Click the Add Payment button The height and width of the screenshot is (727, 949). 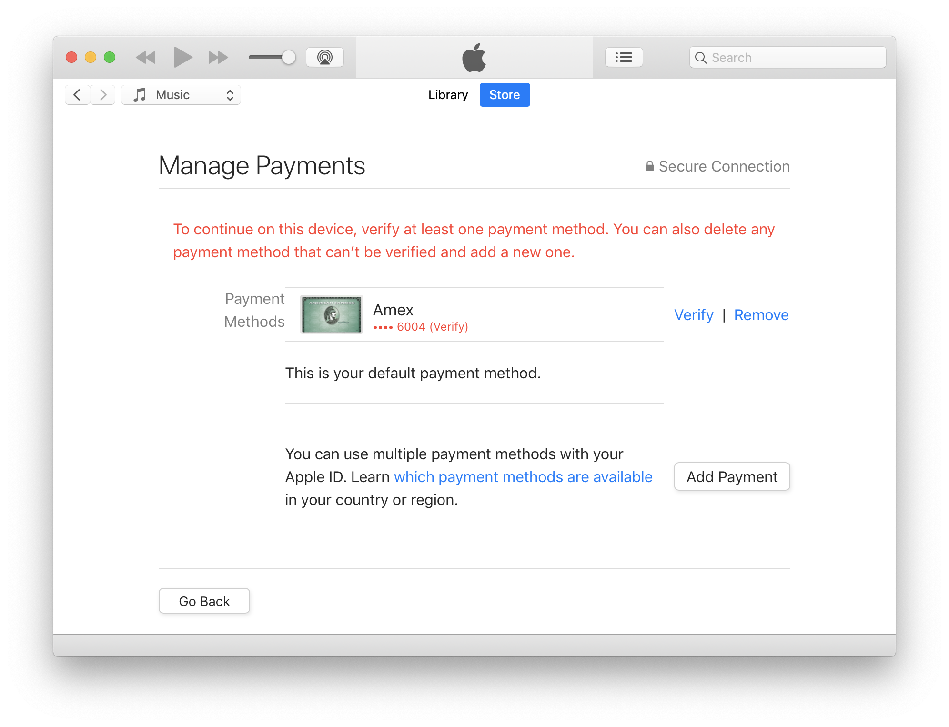[x=732, y=476]
